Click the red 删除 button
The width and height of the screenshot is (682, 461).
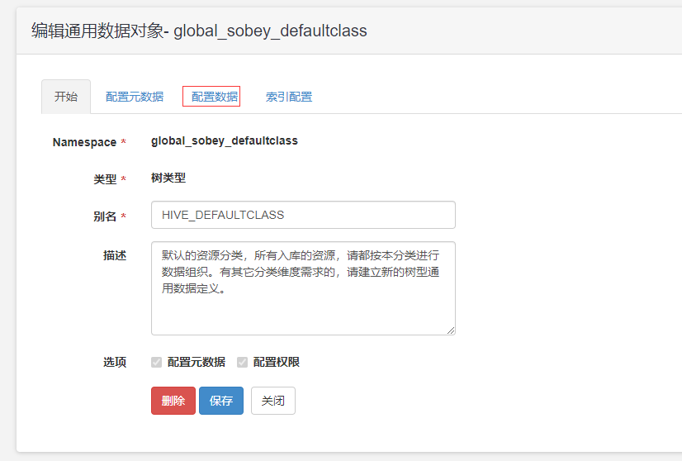coord(173,401)
